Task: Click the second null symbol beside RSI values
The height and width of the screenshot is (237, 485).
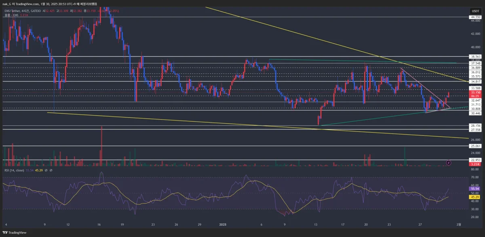Action: coord(51,171)
